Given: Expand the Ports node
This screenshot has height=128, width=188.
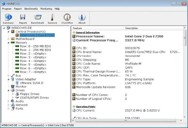Looking at the screenshot, I should (8, 109).
